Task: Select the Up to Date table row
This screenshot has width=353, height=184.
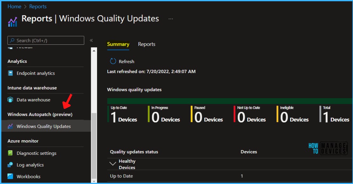Action: [x=230, y=176]
